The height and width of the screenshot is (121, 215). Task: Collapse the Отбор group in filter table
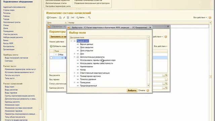(56, 54)
